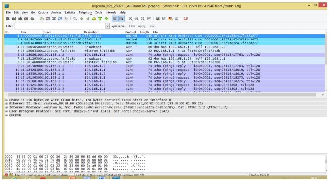Screen dimensions: 332x181
Task: Open the Capture menu
Action: click(43, 13)
